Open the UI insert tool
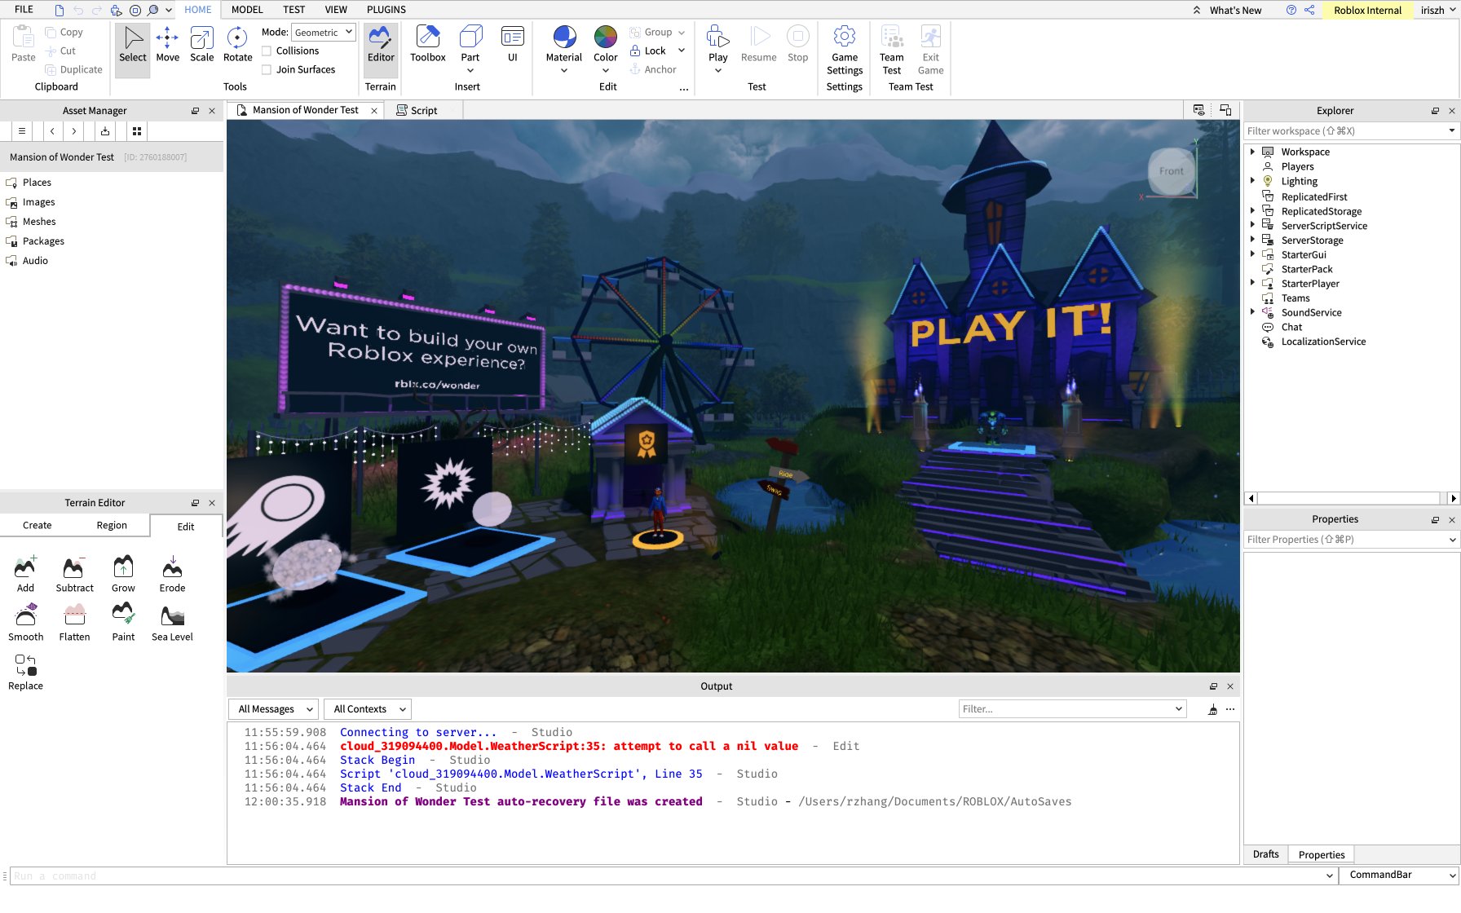 (x=513, y=45)
